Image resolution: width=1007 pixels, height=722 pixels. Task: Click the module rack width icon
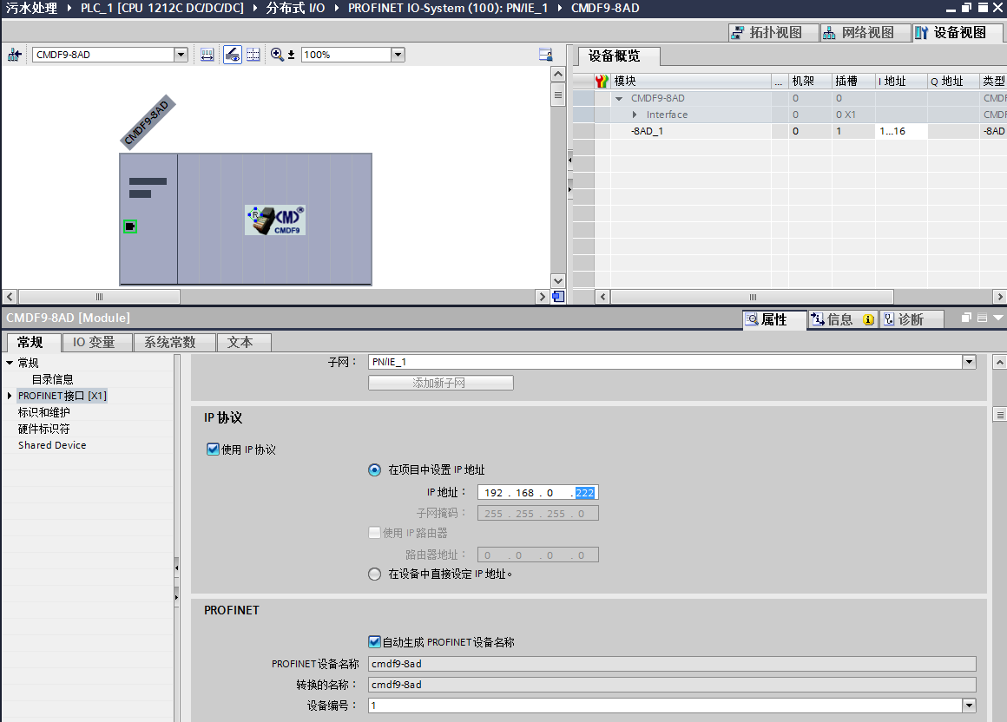point(207,55)
